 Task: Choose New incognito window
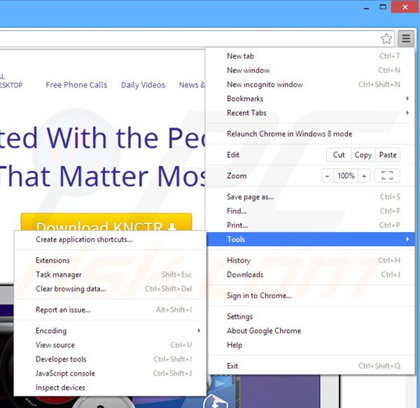[264, 85]
